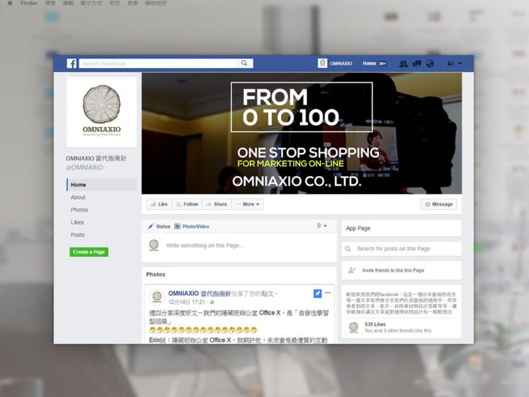Open the notifications globe icon
This screenshot has width=529, height=397.
point(430,63)
